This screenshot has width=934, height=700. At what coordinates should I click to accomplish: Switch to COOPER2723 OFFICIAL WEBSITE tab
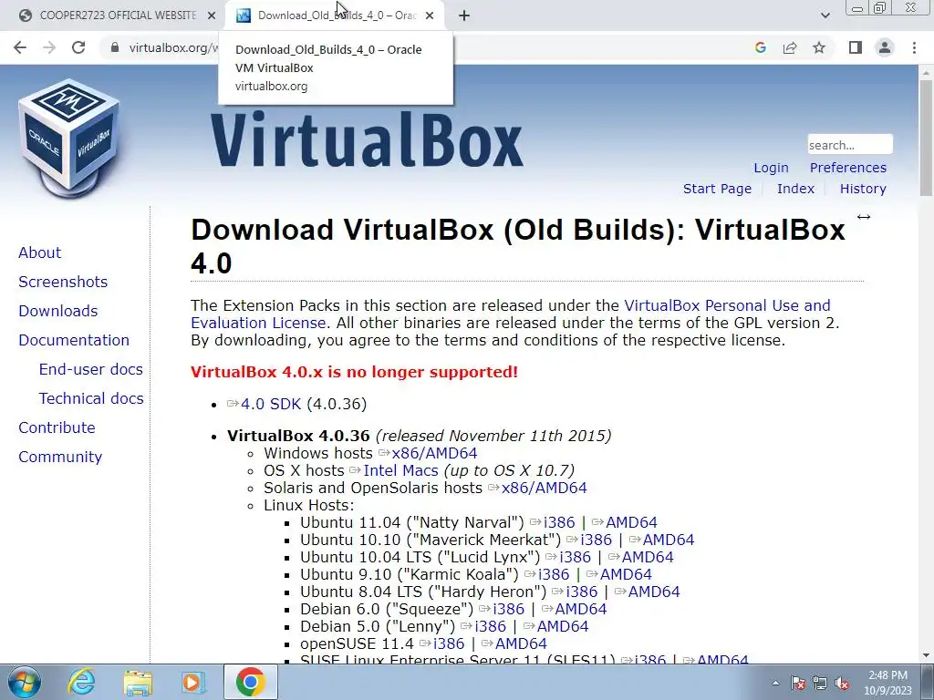point(118,15)
